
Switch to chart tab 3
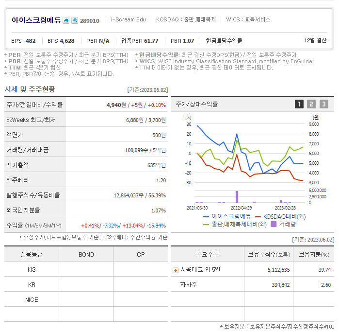click(324, 104)
